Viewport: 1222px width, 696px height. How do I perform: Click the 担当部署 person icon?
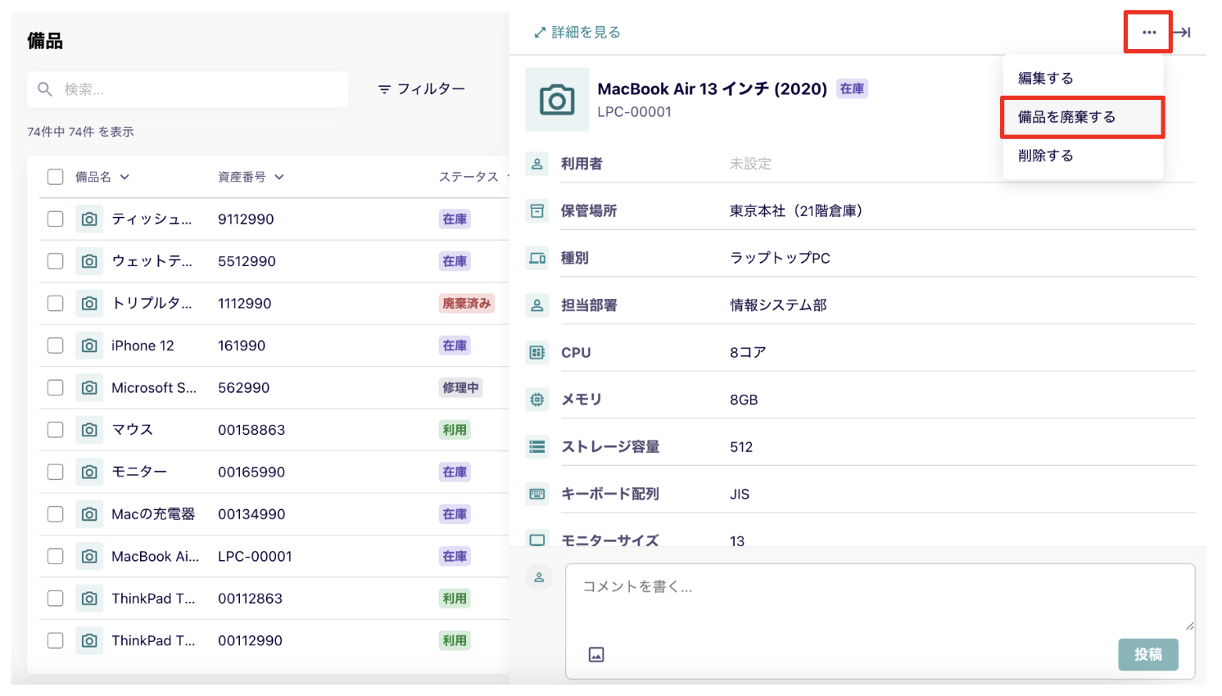tap(537, 305)
